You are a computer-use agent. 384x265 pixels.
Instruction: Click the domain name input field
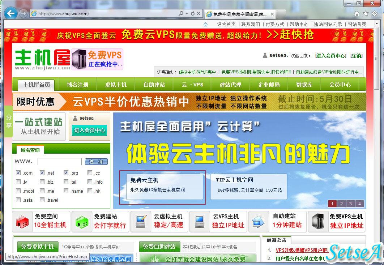tap(60, 162)
